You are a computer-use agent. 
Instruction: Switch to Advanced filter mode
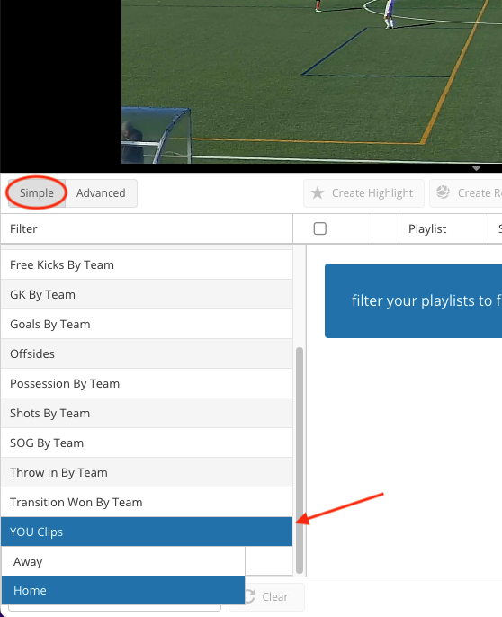[x=101, y=192]
